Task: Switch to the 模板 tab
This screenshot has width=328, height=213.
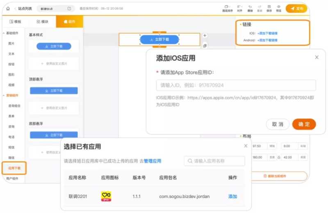Action: click(x=16, y=22)
